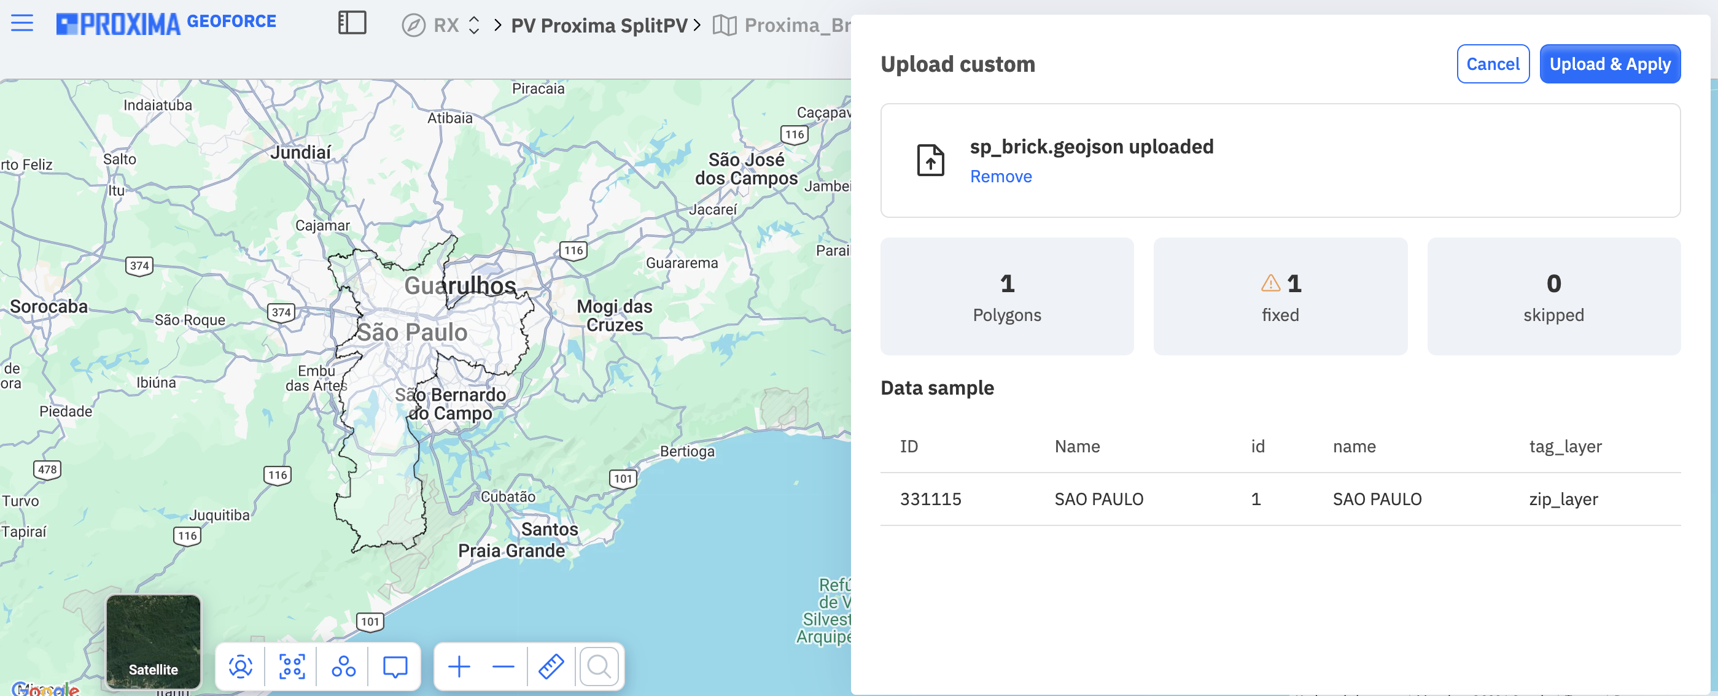Open the map search magnifier

tap(599, 666)
